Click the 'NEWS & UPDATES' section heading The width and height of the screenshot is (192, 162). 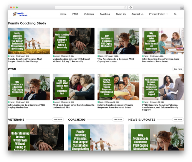point(142,119)
